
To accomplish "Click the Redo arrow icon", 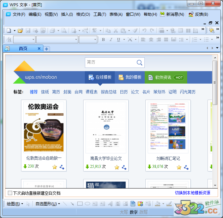I will coord(152,30).
